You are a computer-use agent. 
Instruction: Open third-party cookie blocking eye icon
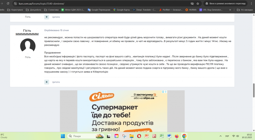coord(192,4)
